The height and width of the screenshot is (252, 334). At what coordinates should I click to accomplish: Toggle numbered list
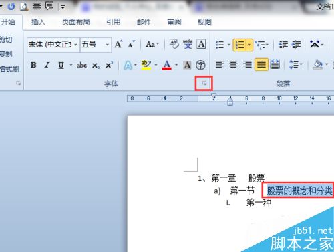[240, 45]
